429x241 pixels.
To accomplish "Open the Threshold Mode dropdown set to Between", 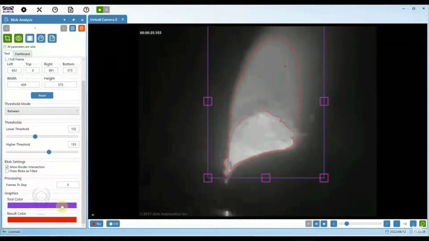I will 42,111.
